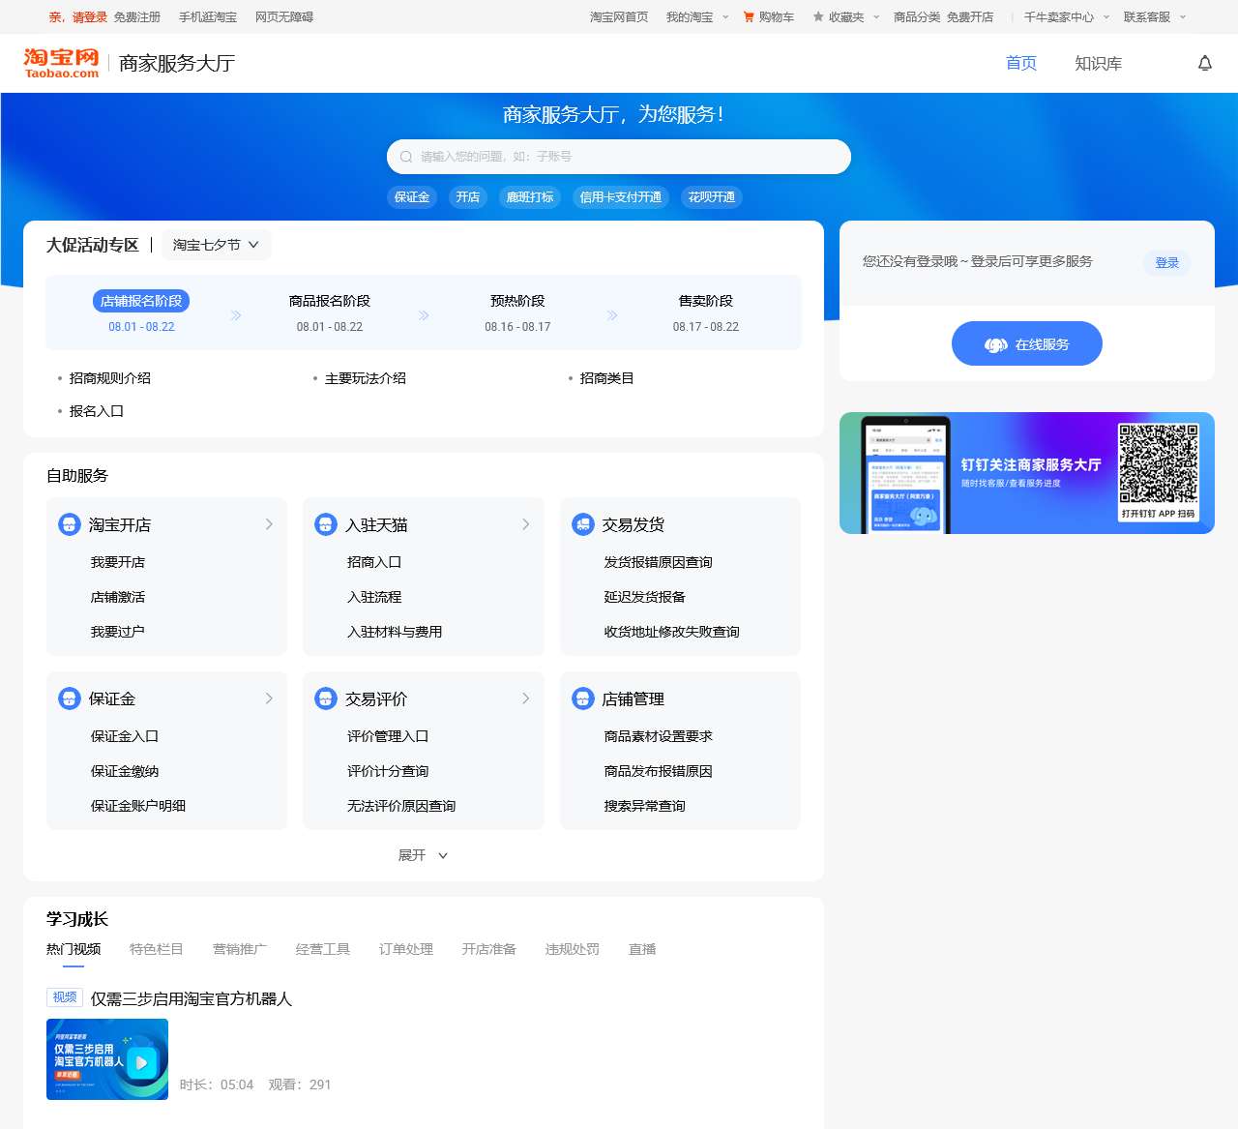Image resolution: width=1238 pixels, height=1129 pixels.
Task: Click the 交易评价 section icon
Action: [326, 698]
